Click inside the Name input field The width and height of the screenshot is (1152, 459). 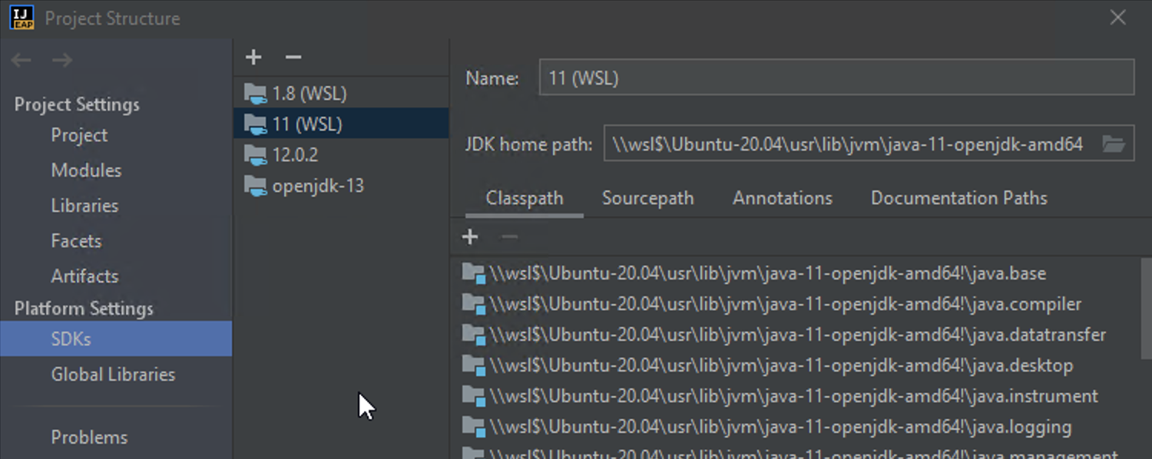[x=835, y=77]
